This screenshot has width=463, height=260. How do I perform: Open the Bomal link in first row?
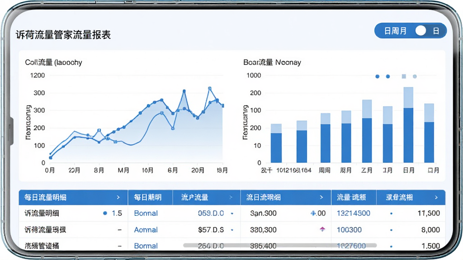point(146,213)
